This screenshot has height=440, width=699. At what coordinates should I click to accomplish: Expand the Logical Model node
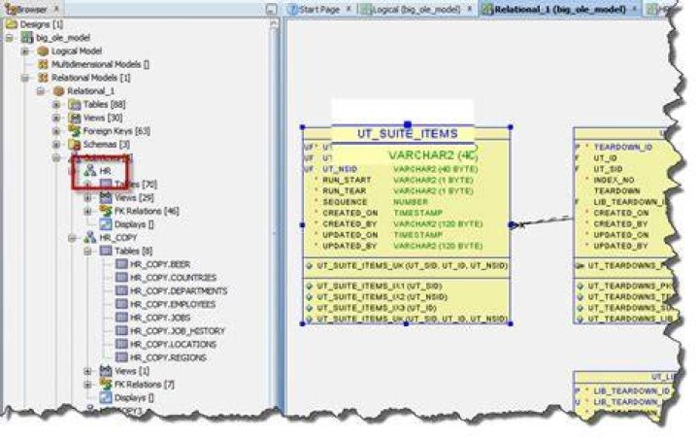(x=25, y=51)
